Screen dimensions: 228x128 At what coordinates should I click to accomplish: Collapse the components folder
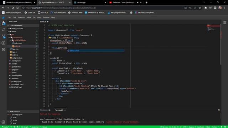pyautogui.click(x=17, y=37)
